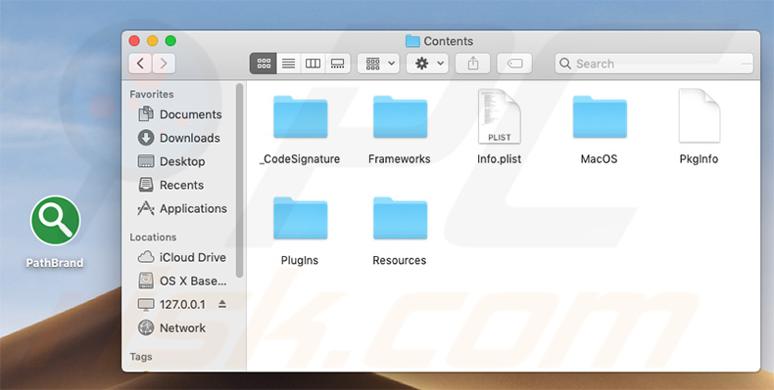Minimize the Contents Finder window
This screenshot has height=390, width=774.
[153, 41]
